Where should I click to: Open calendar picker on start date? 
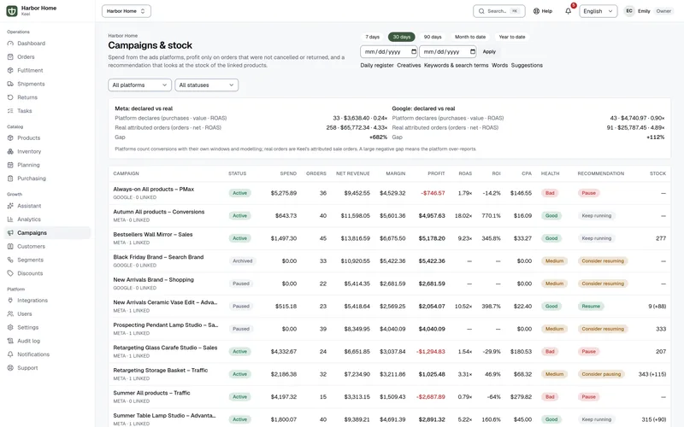(414, 51)
